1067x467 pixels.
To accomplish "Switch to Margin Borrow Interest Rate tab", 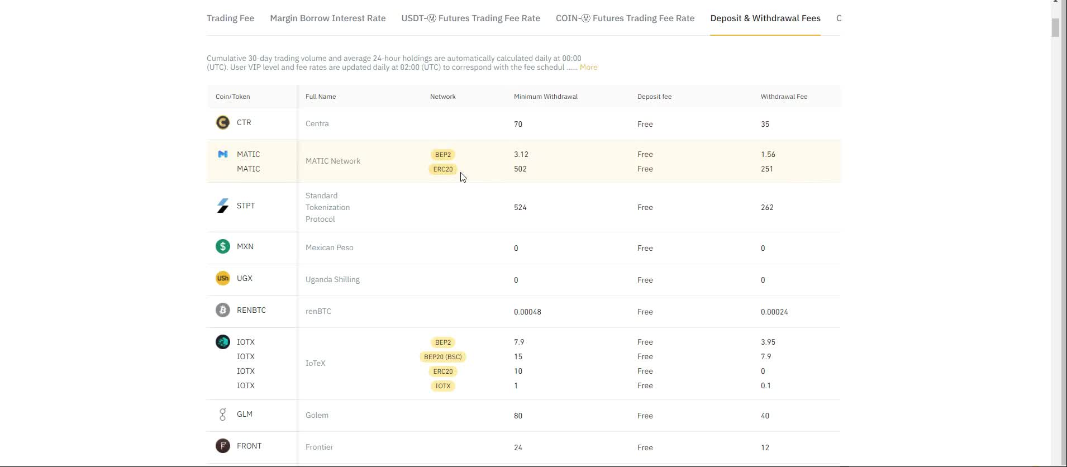I will tap(327, 18).
